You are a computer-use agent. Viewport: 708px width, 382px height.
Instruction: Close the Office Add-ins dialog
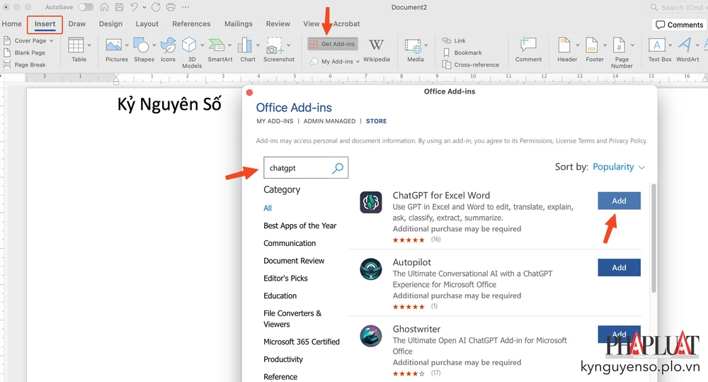coord(249,92)
